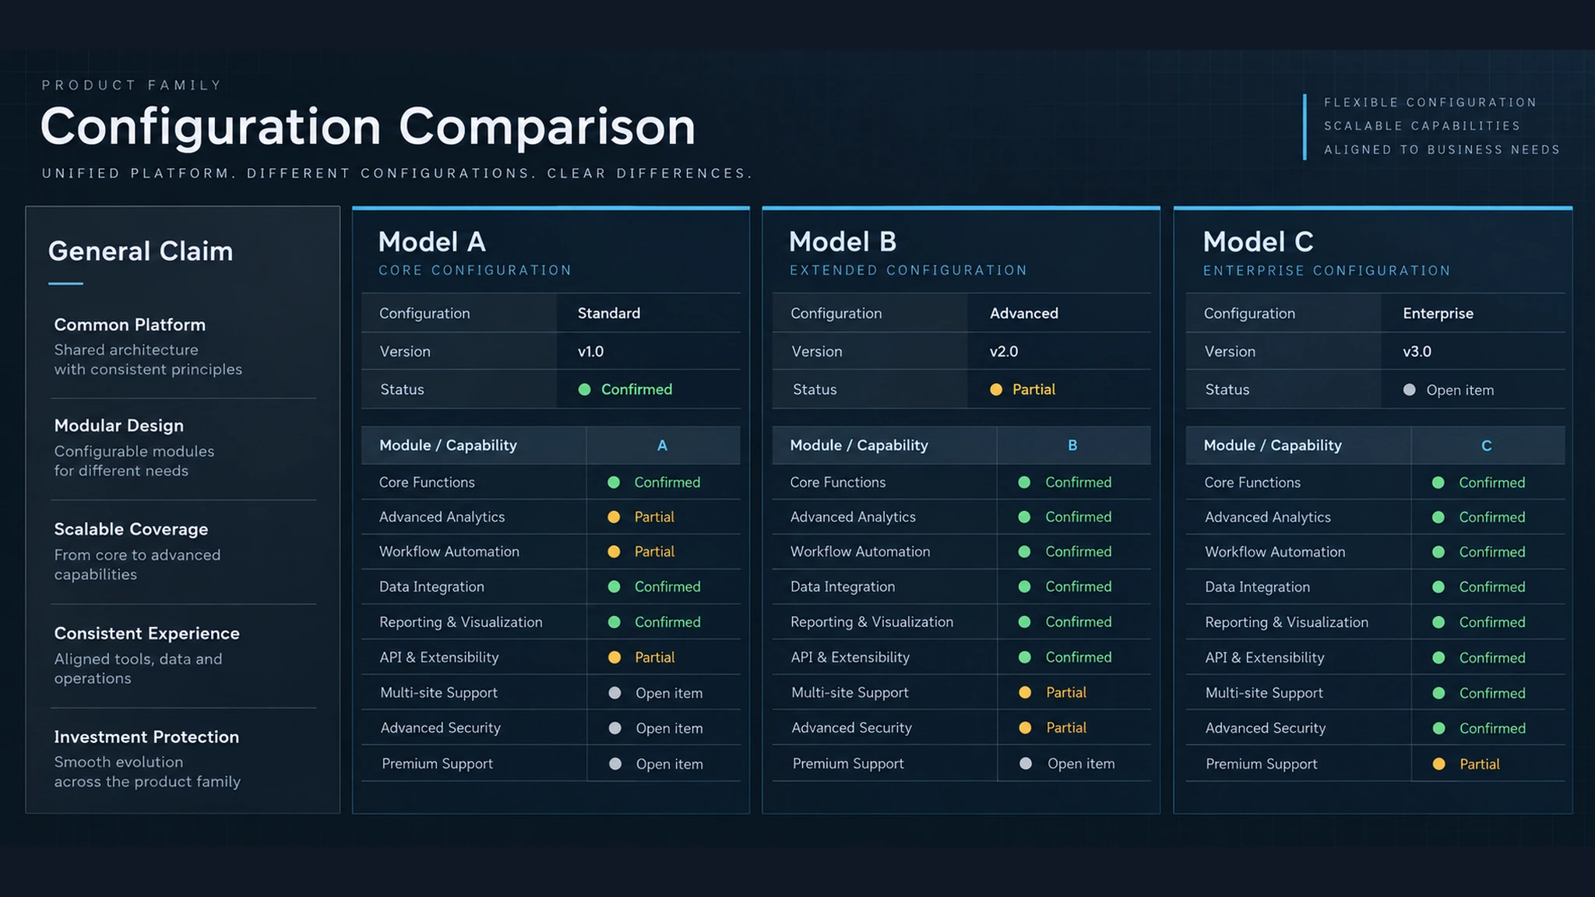Screen dimensions: 1595x897
Task: Click the green Confirmed status dot in Model A's Status row
Action: pyautogui.click(x=584, y=389)
